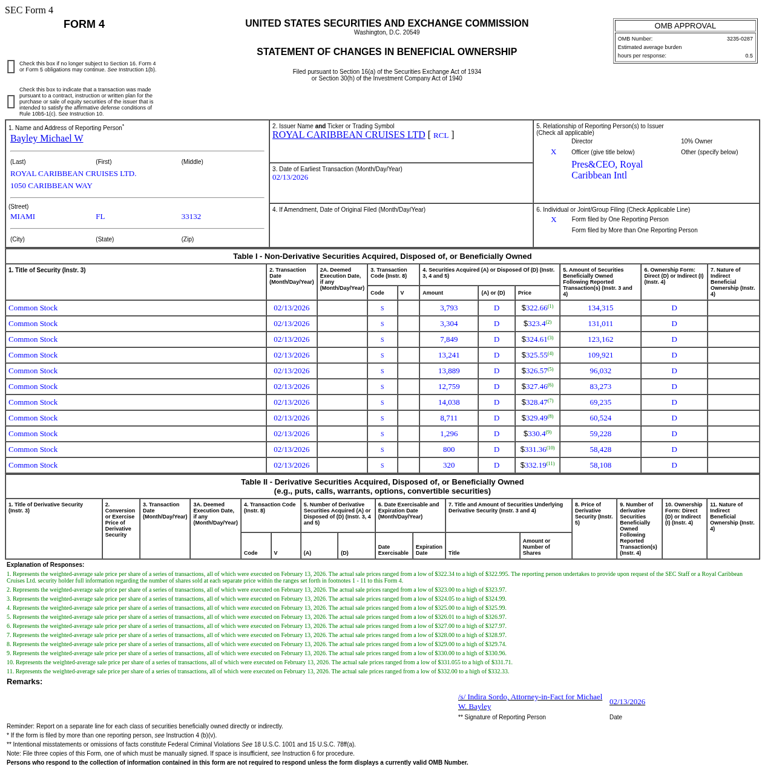Click footnote (2) beside price $323.4
Image resolution: width=765 pixels, height=781 pixels.
click(x=548, y=322)
